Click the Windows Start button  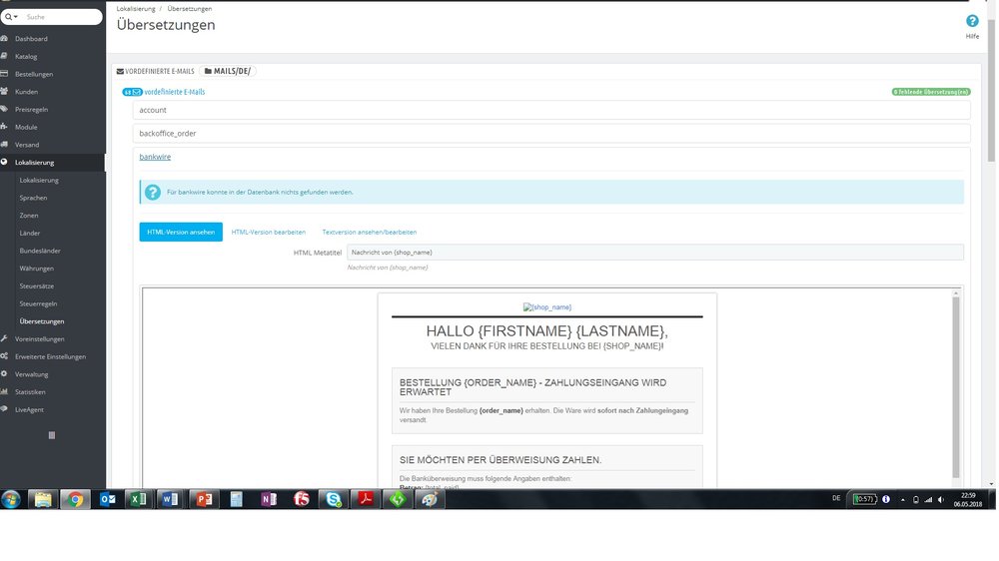point(11,500)
